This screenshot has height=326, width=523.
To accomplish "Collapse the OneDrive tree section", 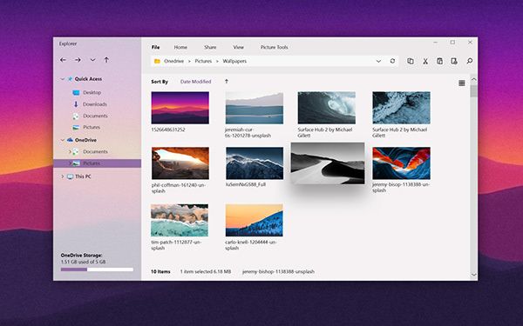I will click(x=63, y=140).
